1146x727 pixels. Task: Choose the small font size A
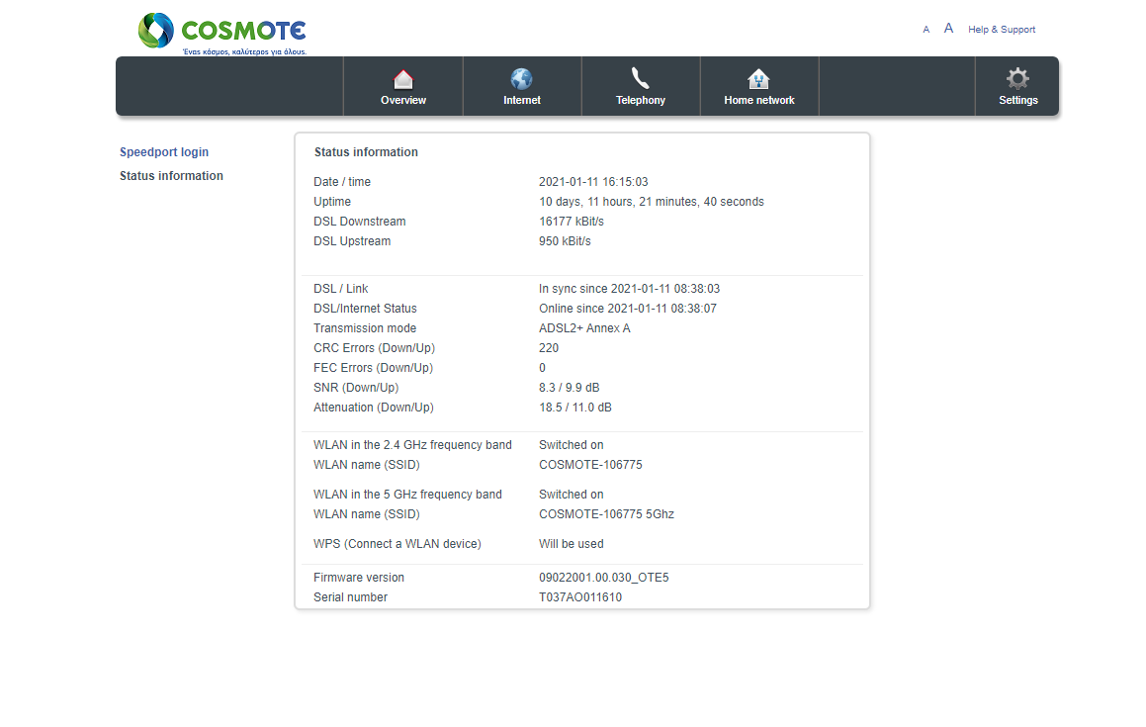coord(926,30)
